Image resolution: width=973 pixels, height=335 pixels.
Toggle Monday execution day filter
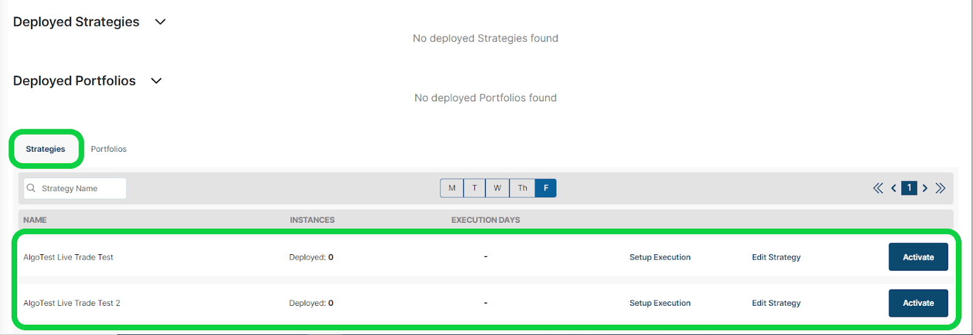452,188
